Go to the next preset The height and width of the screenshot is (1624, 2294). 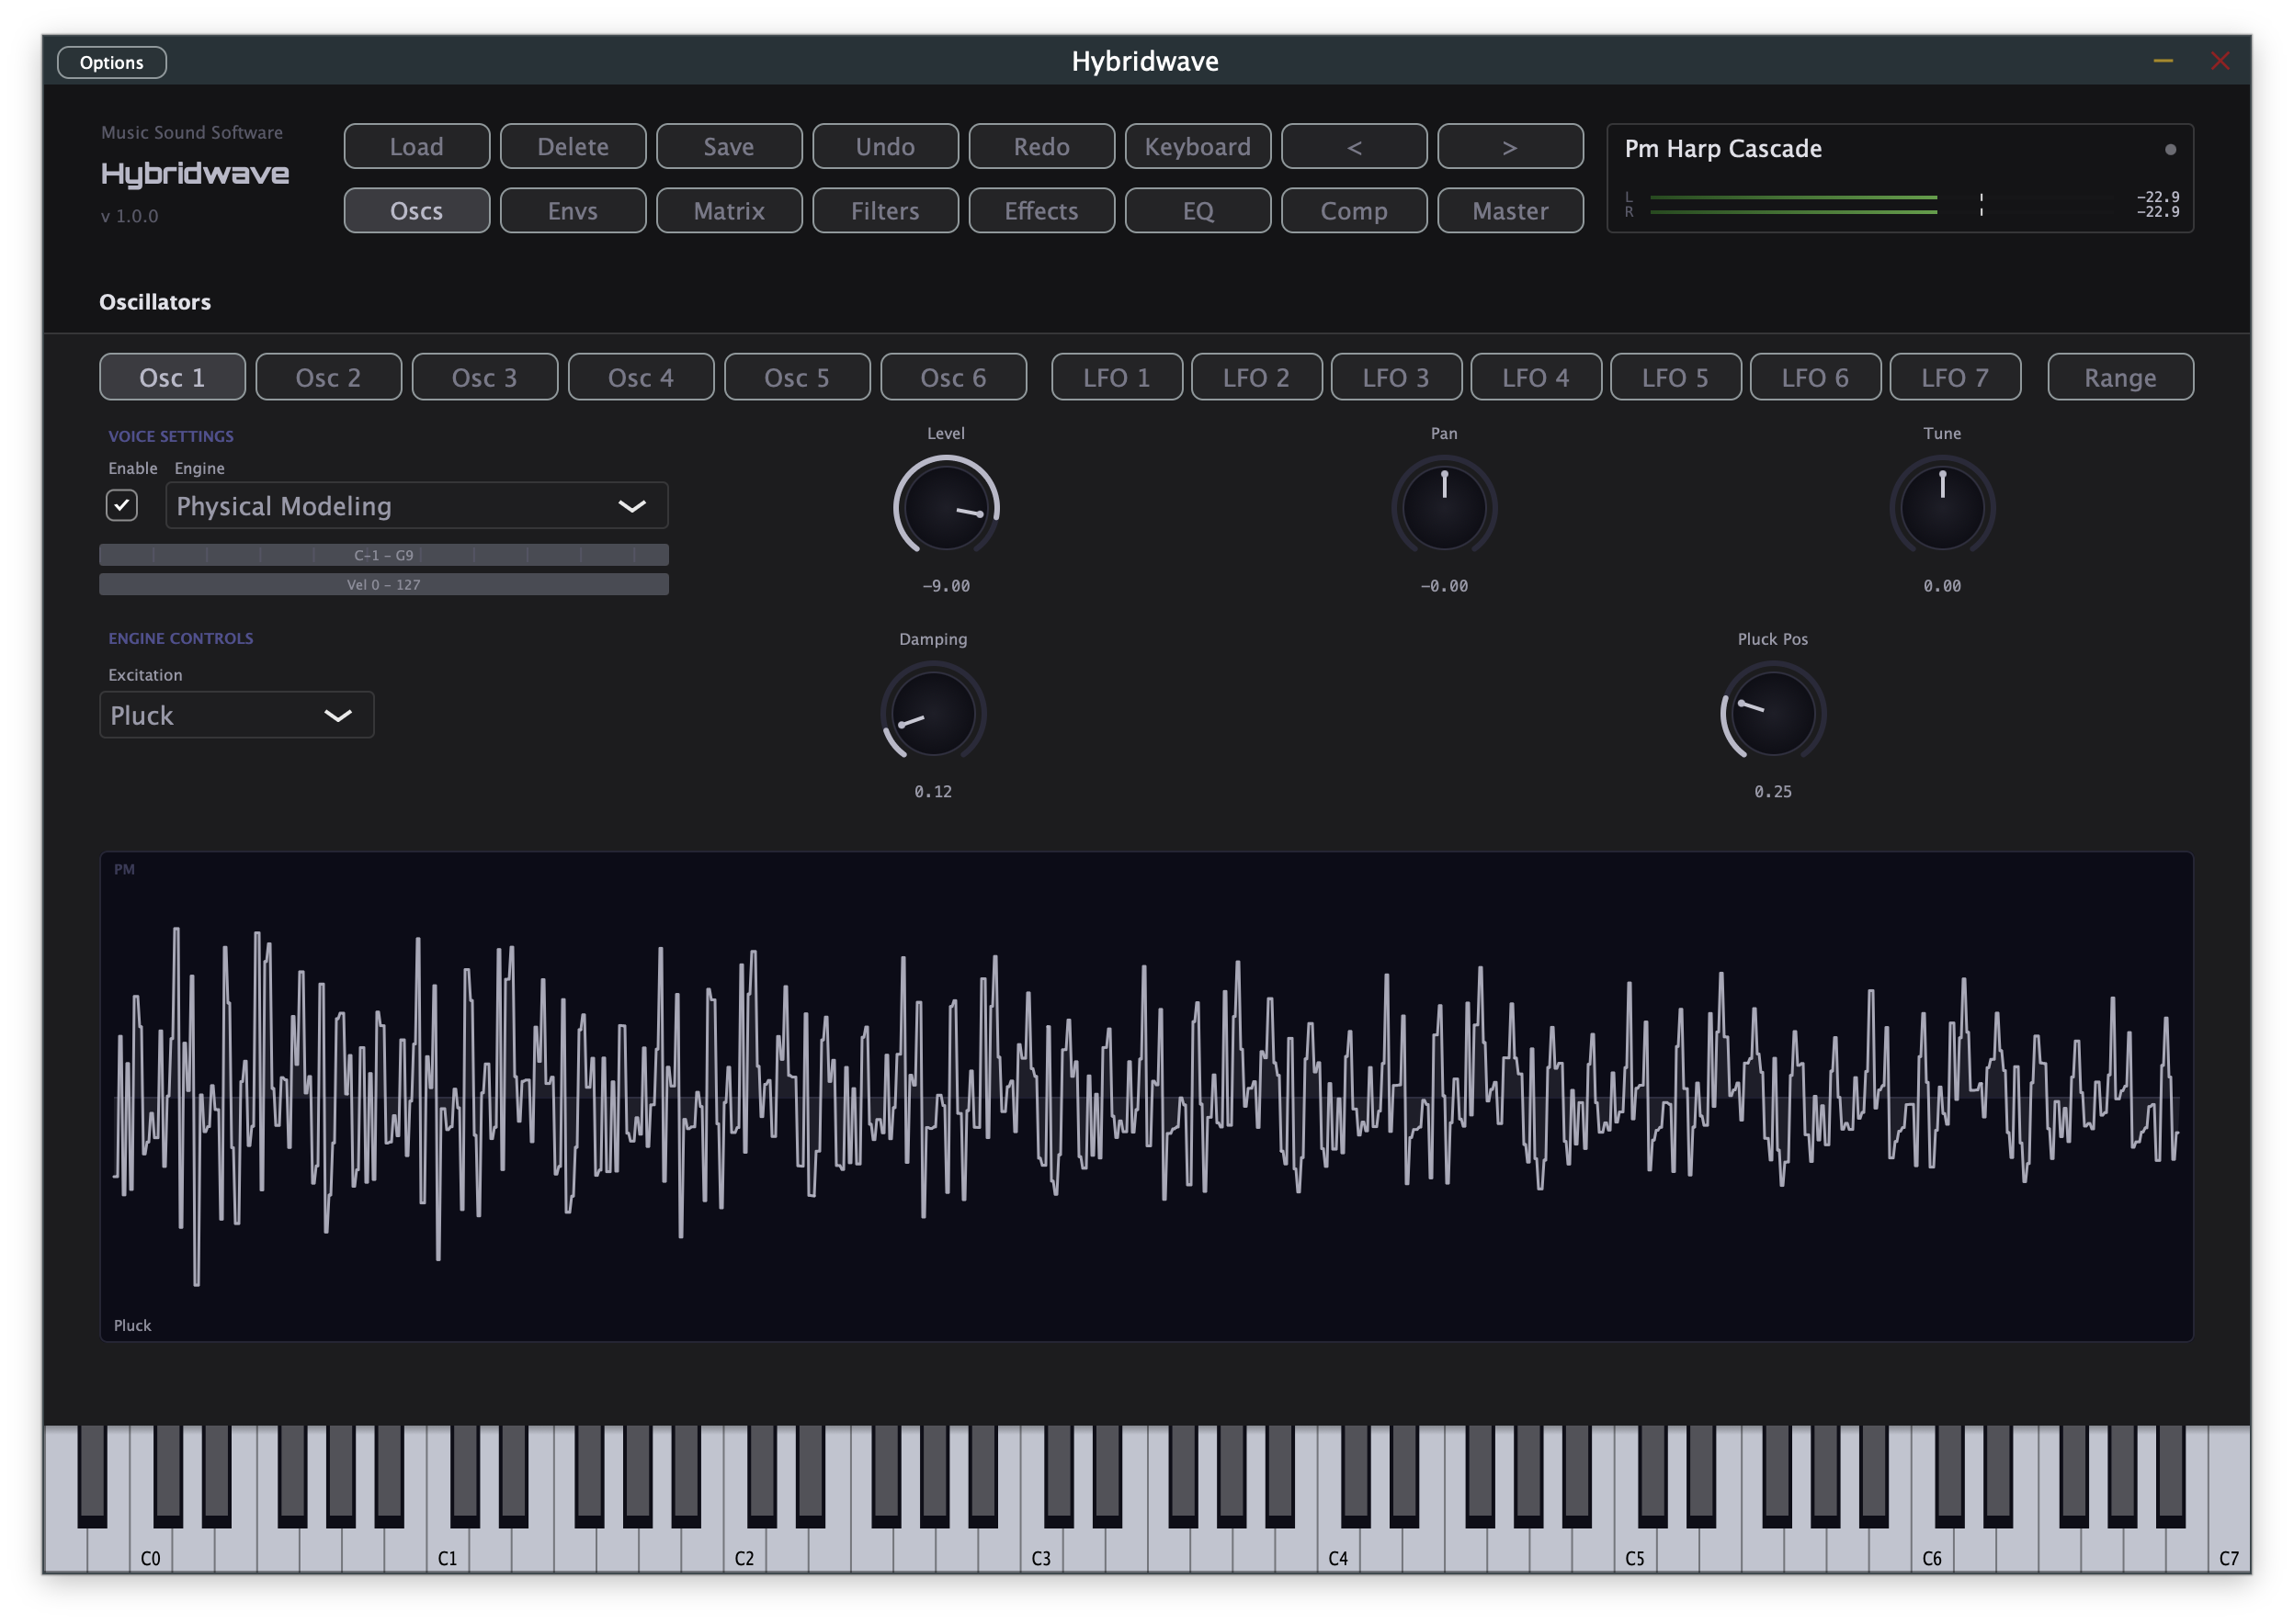[1509, 147]
